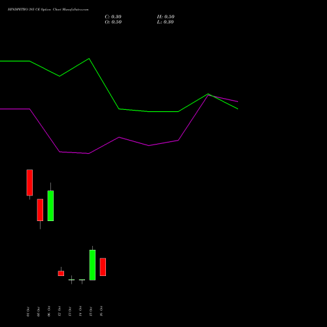Viewport: 327px width, 327px height.
Task: Click the green candle above 06 Oct
Action: pyautogui.click(x=50, y=206)
